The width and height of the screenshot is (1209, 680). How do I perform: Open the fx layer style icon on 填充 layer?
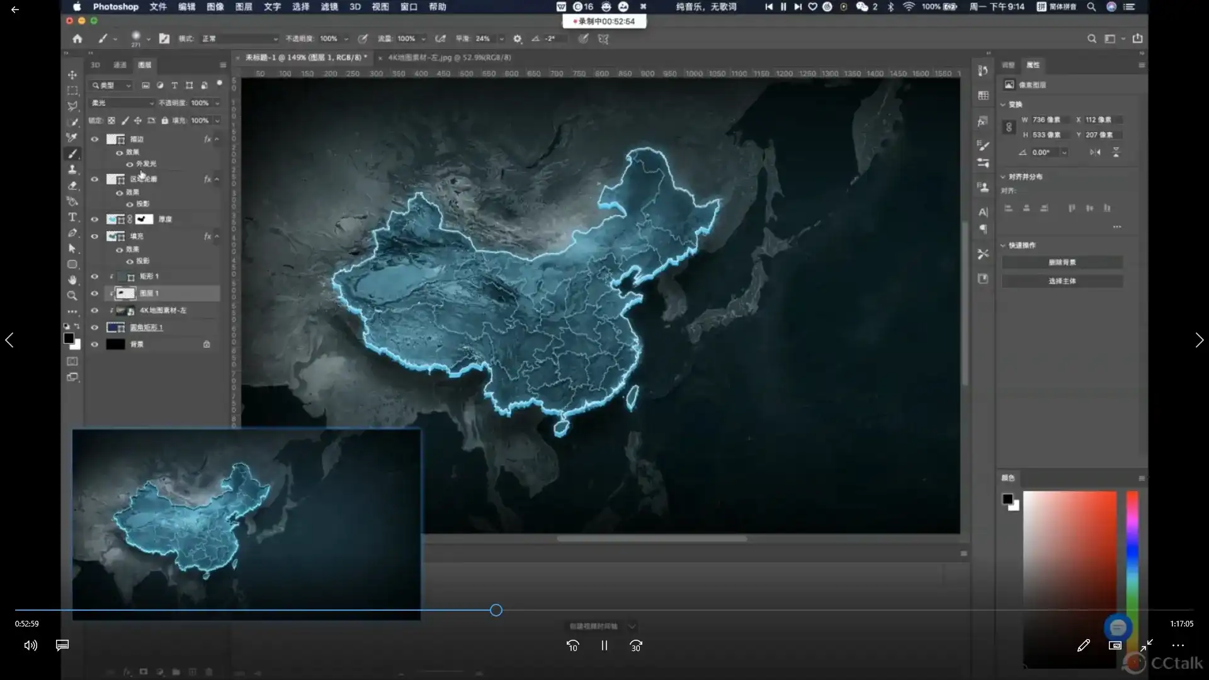click(x=207, y=236)
